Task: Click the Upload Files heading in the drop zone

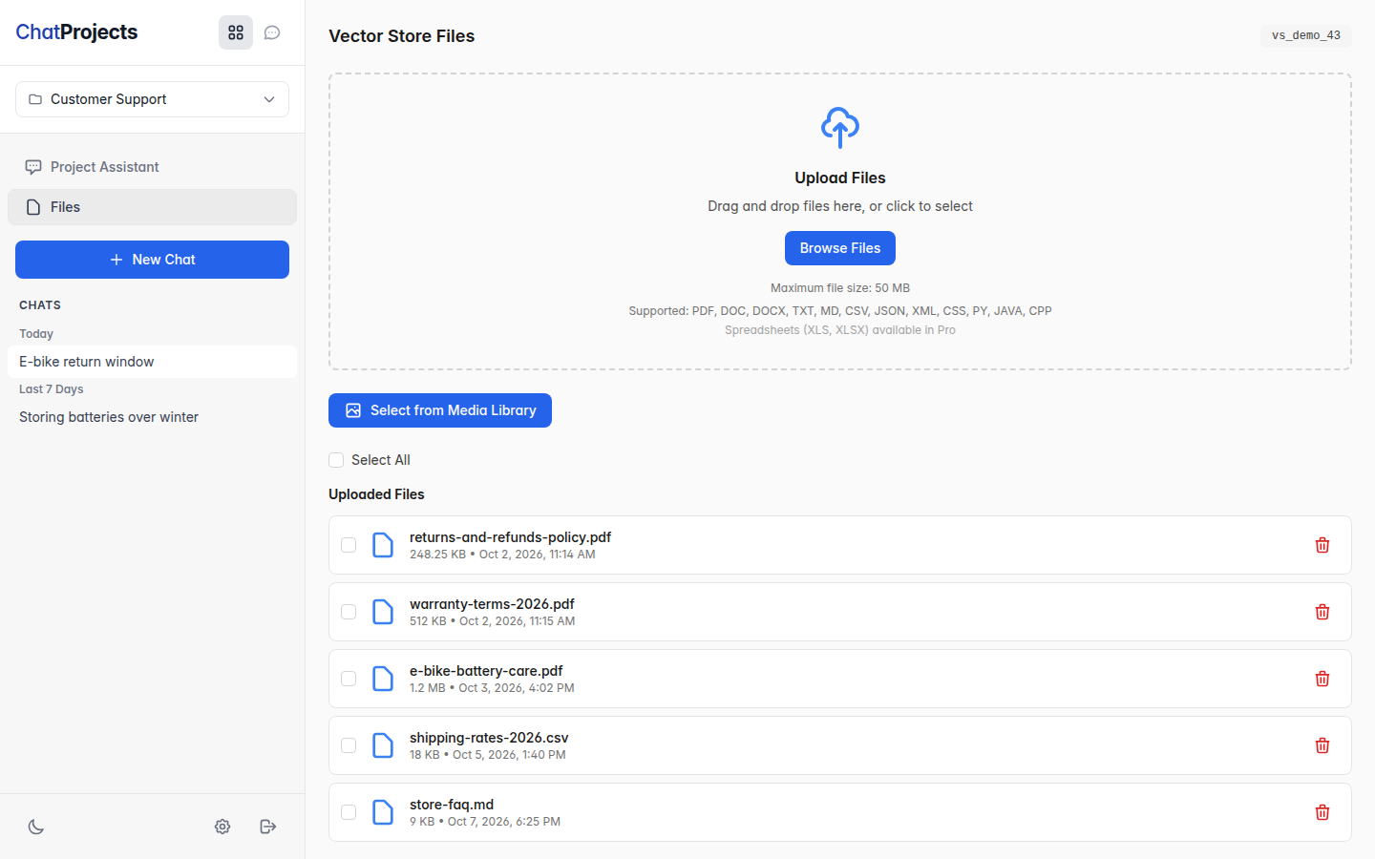Action: click(x=840, y=178)
